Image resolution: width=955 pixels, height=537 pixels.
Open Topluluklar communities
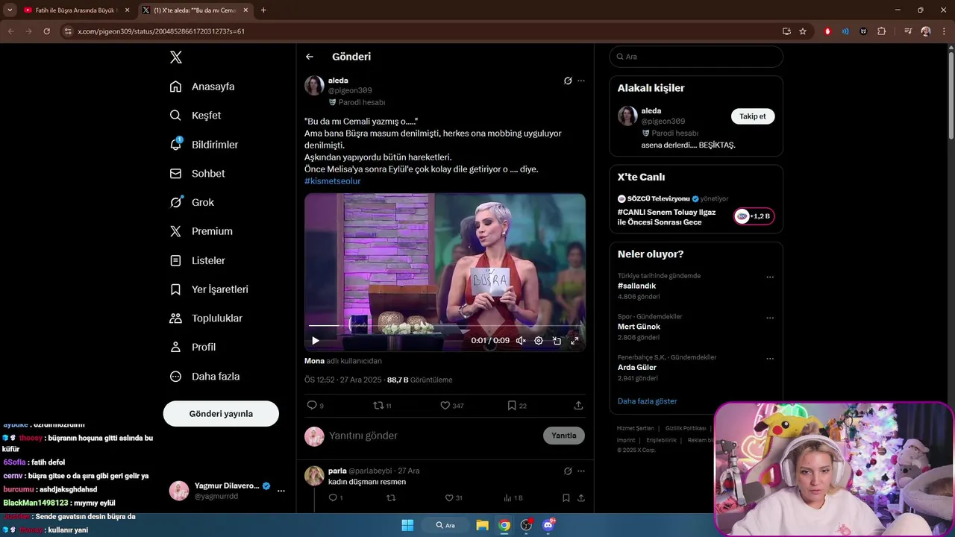(207, 318)
